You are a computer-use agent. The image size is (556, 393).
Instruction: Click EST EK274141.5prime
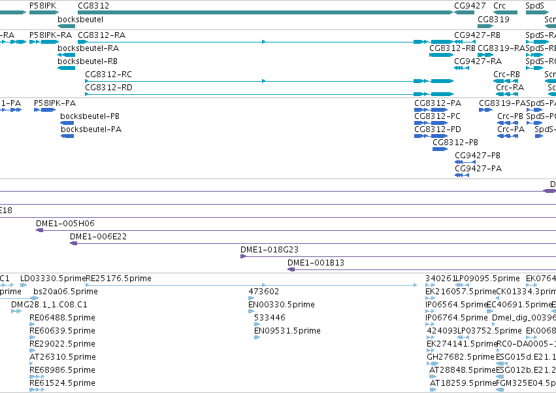pyautogui.click(x=431, y=350)
